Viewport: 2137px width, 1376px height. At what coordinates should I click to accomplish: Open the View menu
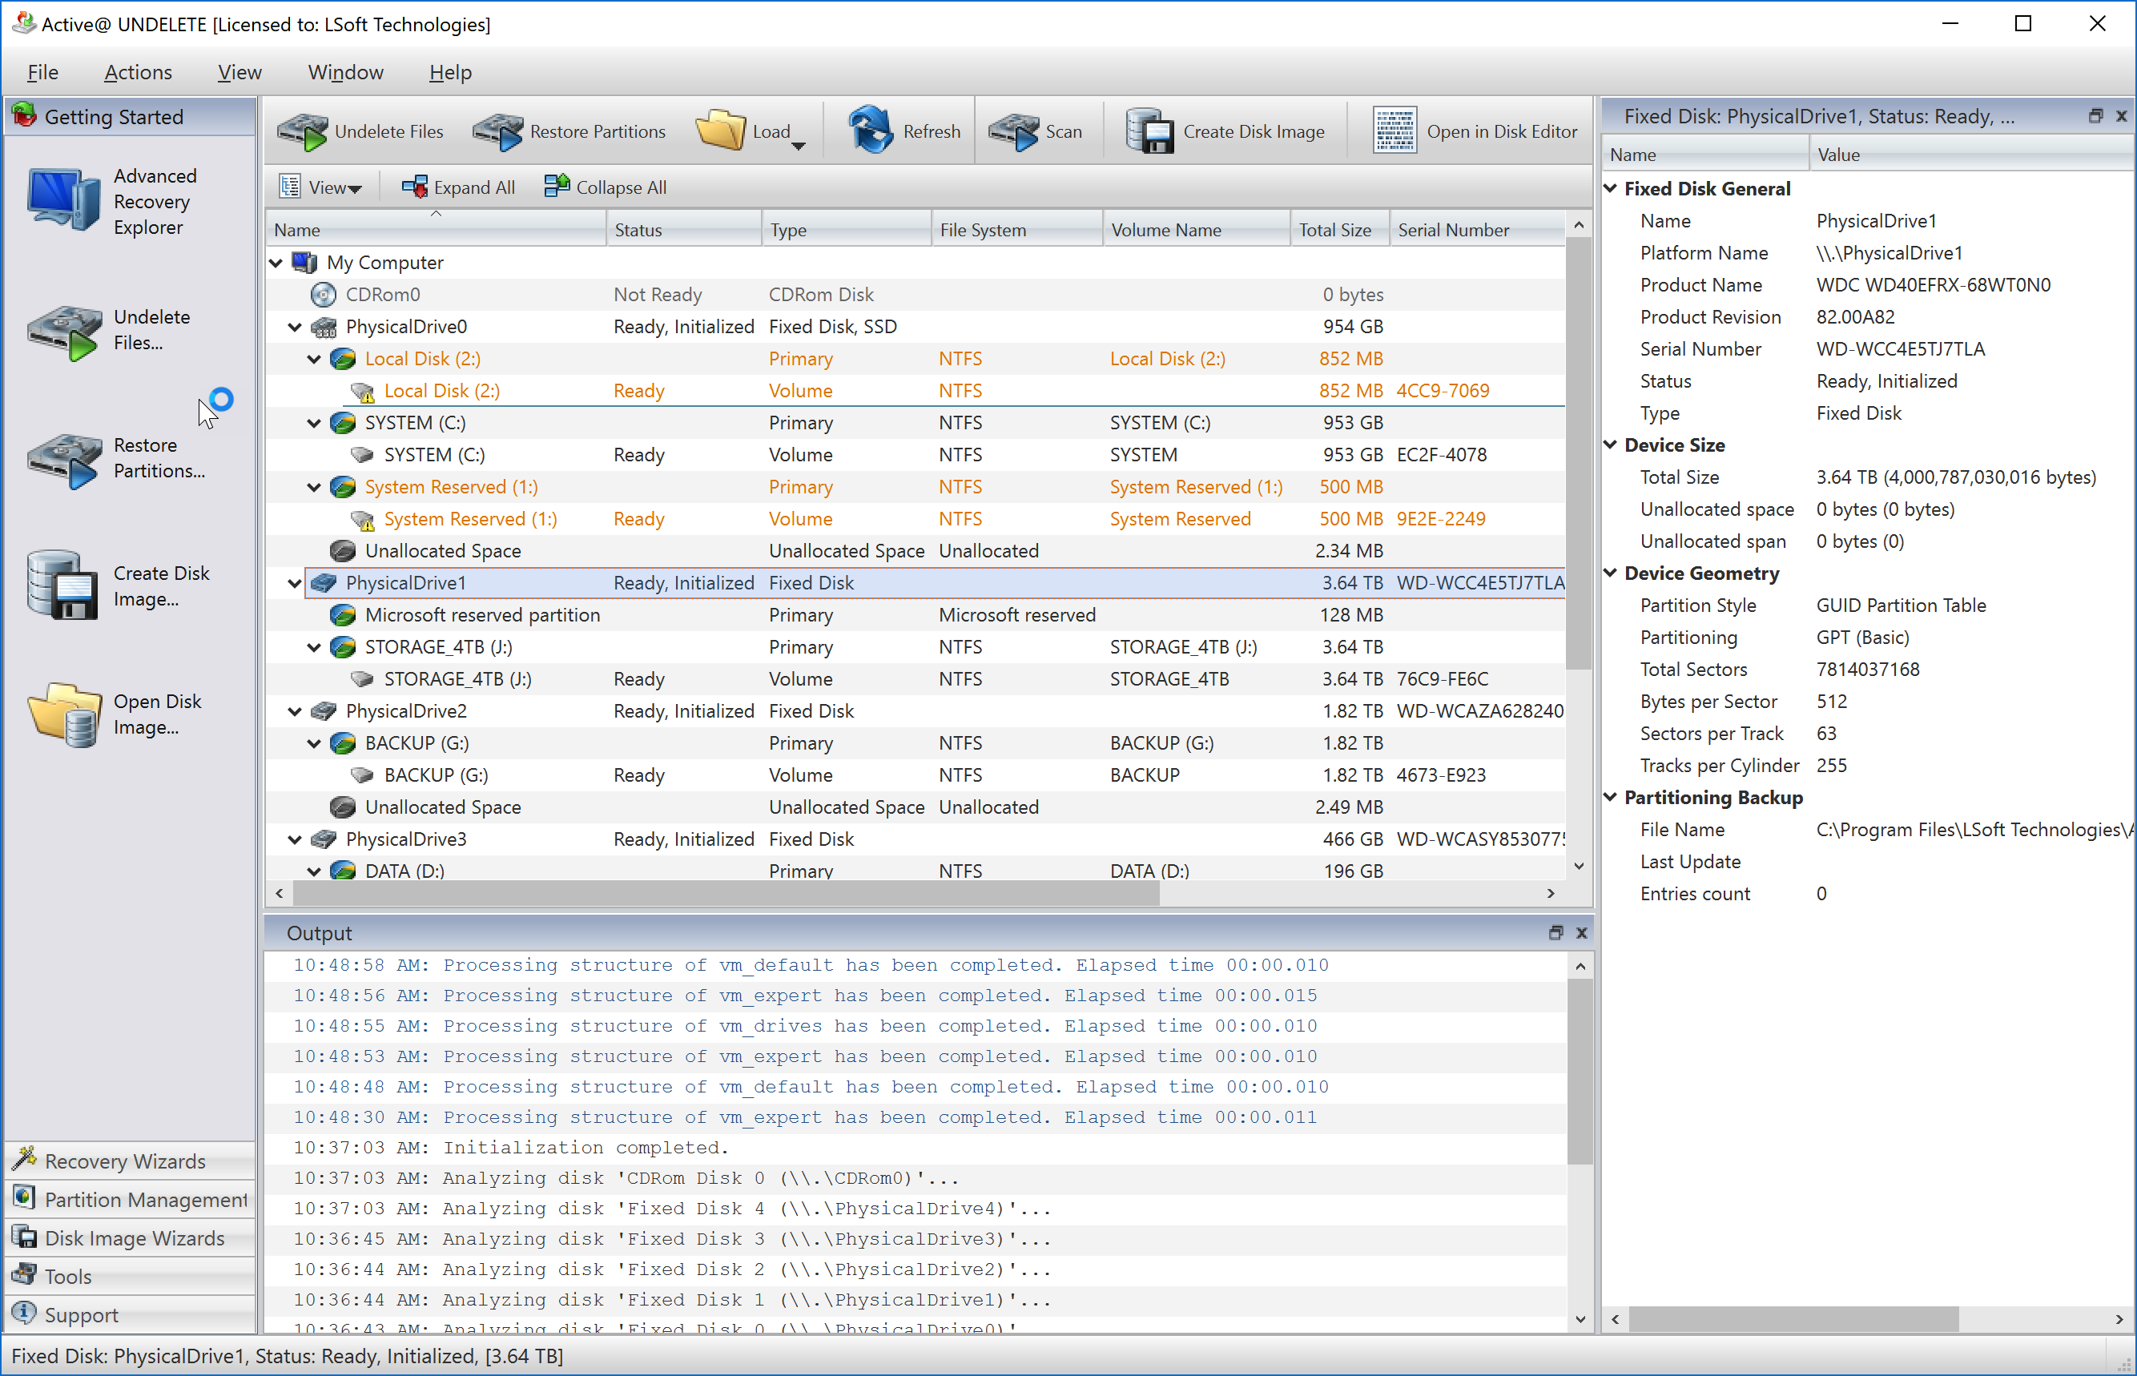(x=239, y=71)
